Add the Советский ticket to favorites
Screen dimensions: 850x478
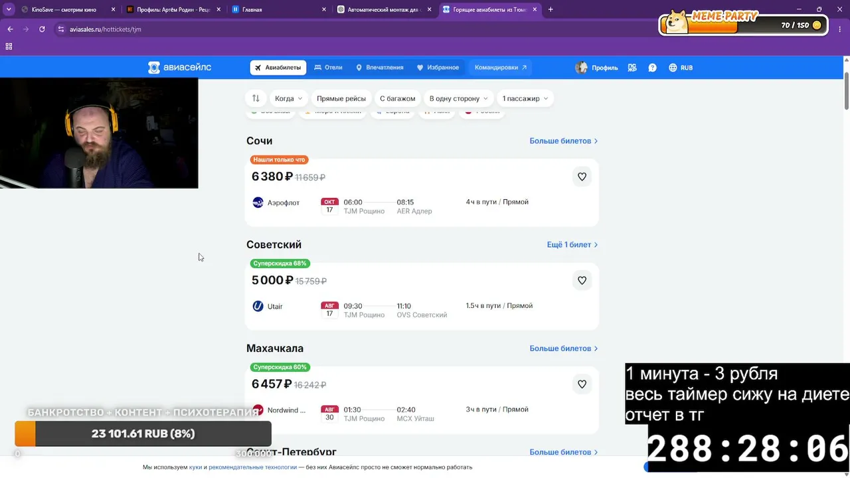point(582,280)
